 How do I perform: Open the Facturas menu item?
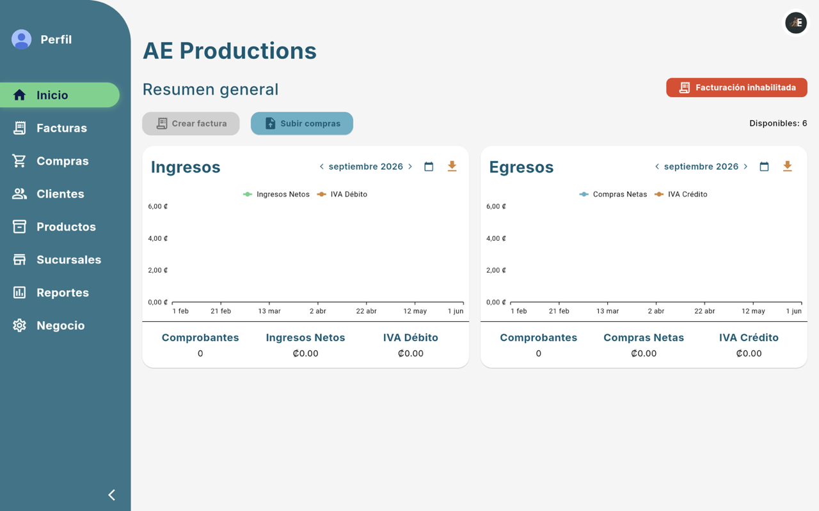[60, 128]
